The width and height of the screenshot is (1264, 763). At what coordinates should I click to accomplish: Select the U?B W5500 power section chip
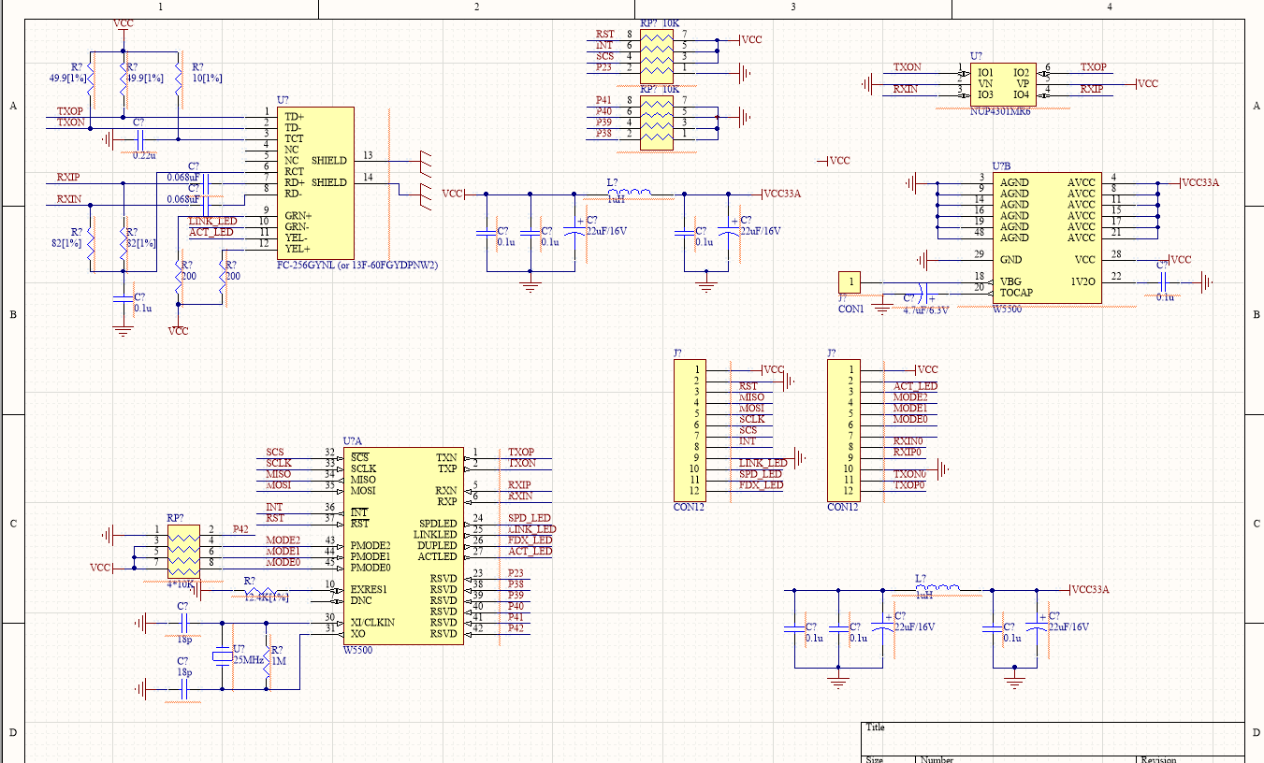[1047, 237]
